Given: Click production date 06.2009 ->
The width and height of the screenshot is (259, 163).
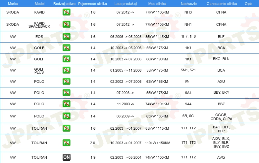Looking at the screenshot, I should click(x=125, y=116).
